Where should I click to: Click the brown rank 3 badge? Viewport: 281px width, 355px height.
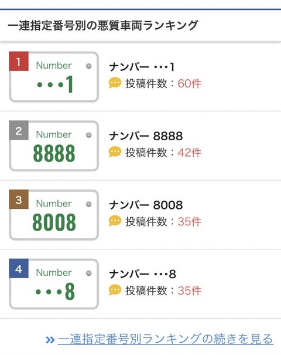pos(19,200)
